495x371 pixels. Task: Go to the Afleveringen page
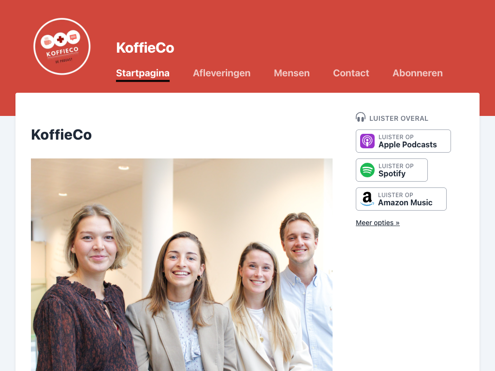click(x=221, y=73)
